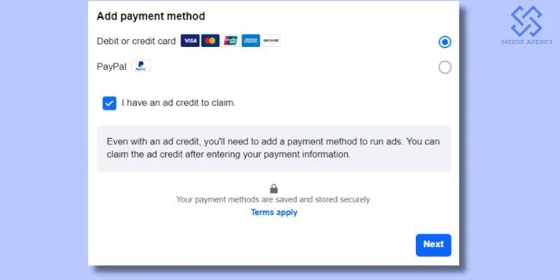
Task: Uncheck the ad credit checkbox
Action: [x=109, y=103]
